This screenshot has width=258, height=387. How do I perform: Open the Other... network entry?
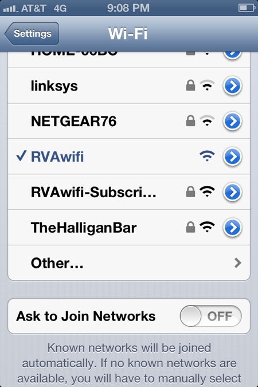click(x=129, y=263)
